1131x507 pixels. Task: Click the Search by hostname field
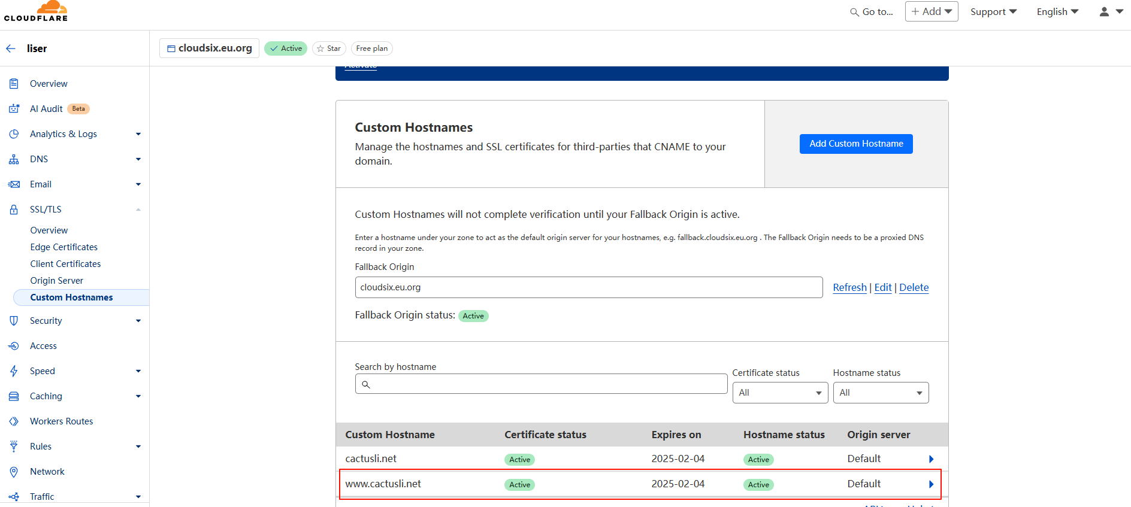(x=541, y=384)
